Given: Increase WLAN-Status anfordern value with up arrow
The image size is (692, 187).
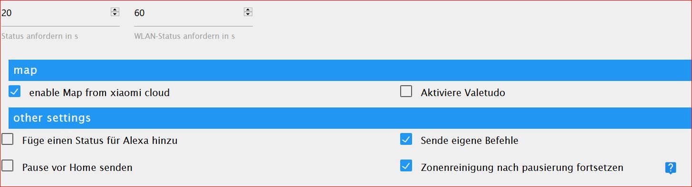Looking at the screenshot, I should pos(248,10).
